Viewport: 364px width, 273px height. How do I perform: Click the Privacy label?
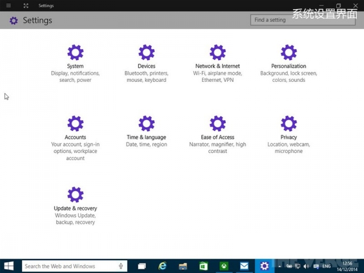(x=289, y=137)
